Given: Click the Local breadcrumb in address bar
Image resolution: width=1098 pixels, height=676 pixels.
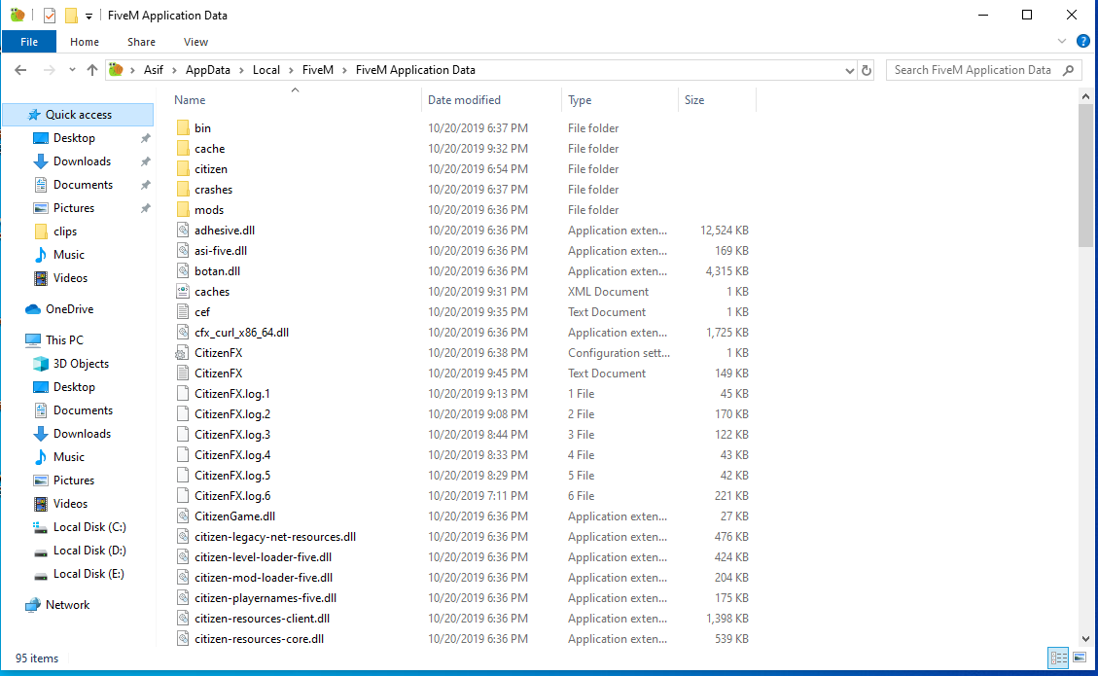Looking at the screenshot, I should 266,70.
